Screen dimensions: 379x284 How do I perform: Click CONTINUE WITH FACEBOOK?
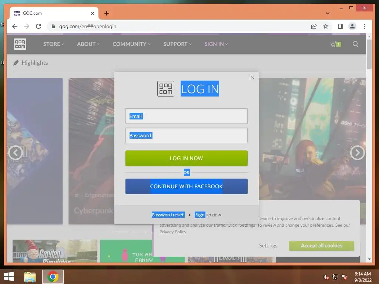coord(187,186)
